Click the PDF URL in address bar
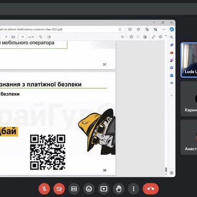This screenshot has height=197, width=197. point(31,29)
